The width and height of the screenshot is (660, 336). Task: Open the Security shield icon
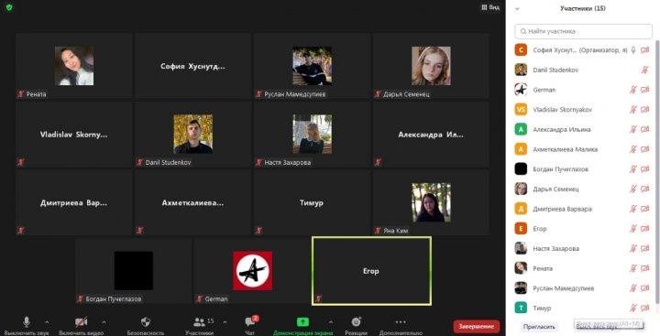click(x=146, y=322)
